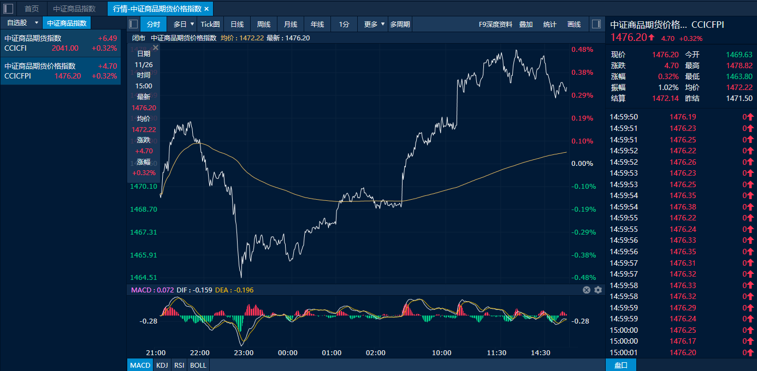
Task: Go to the 首页 home tab
Action: pos(32,9)
